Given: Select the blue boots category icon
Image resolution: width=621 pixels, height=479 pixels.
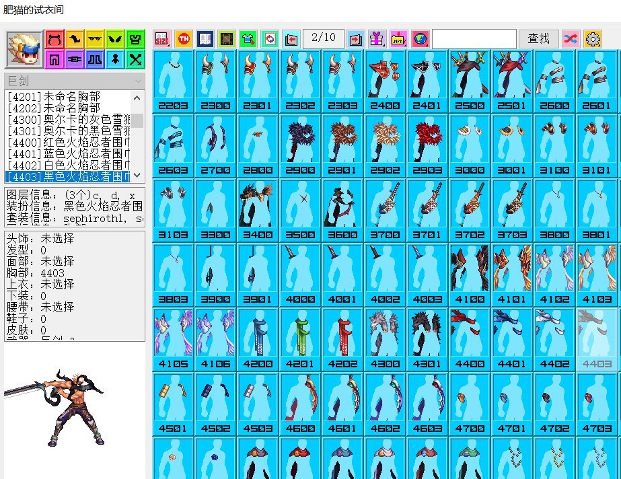Looking at the screenshot, I should [95, 59].
